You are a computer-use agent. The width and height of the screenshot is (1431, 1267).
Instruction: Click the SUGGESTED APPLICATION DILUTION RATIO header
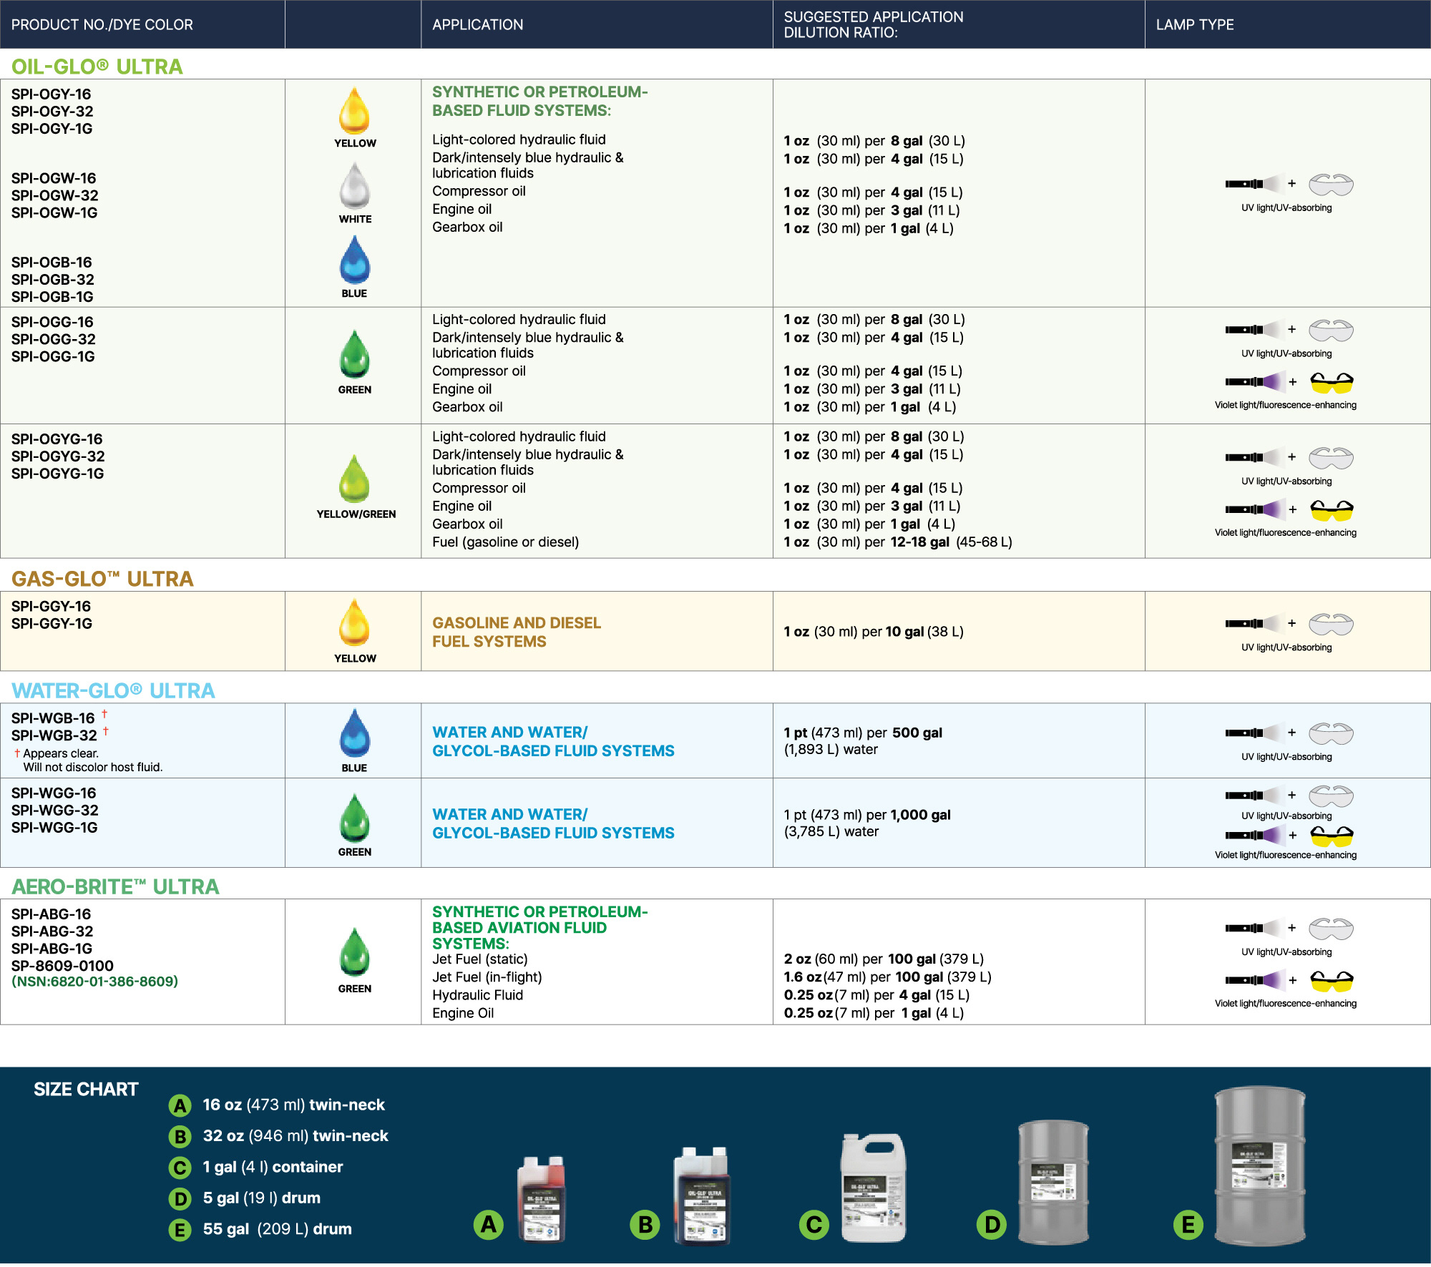(874, 24)
